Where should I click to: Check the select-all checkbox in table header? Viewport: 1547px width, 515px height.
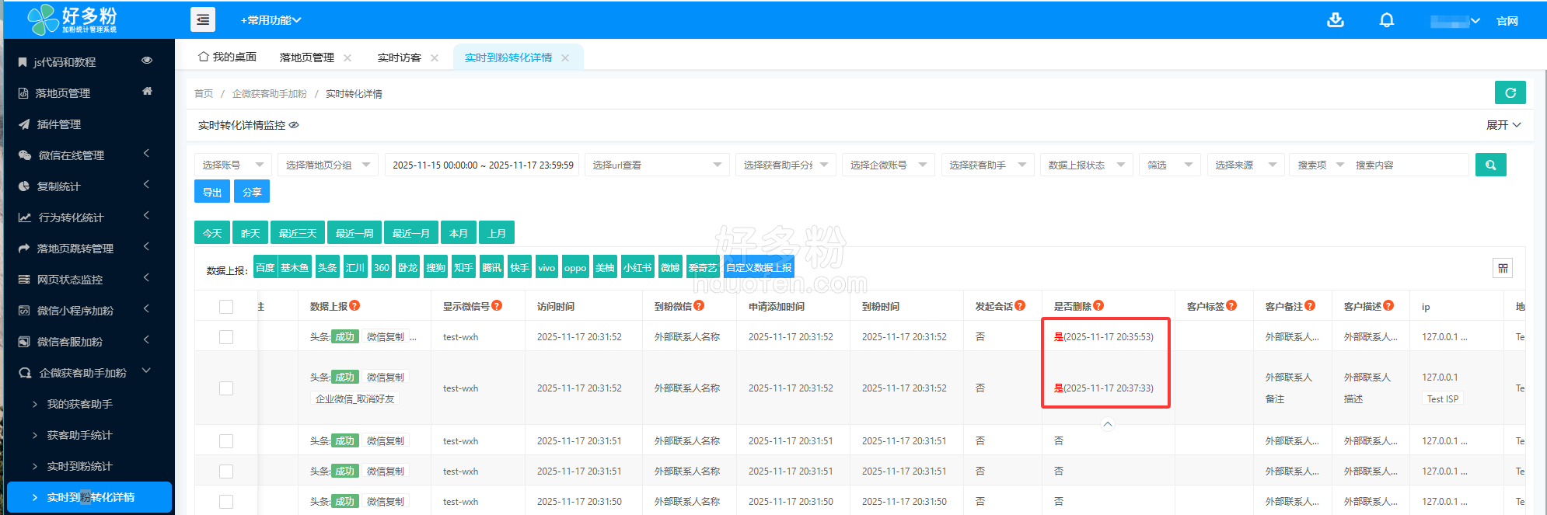pyautogui.click(x=226, y=307)
